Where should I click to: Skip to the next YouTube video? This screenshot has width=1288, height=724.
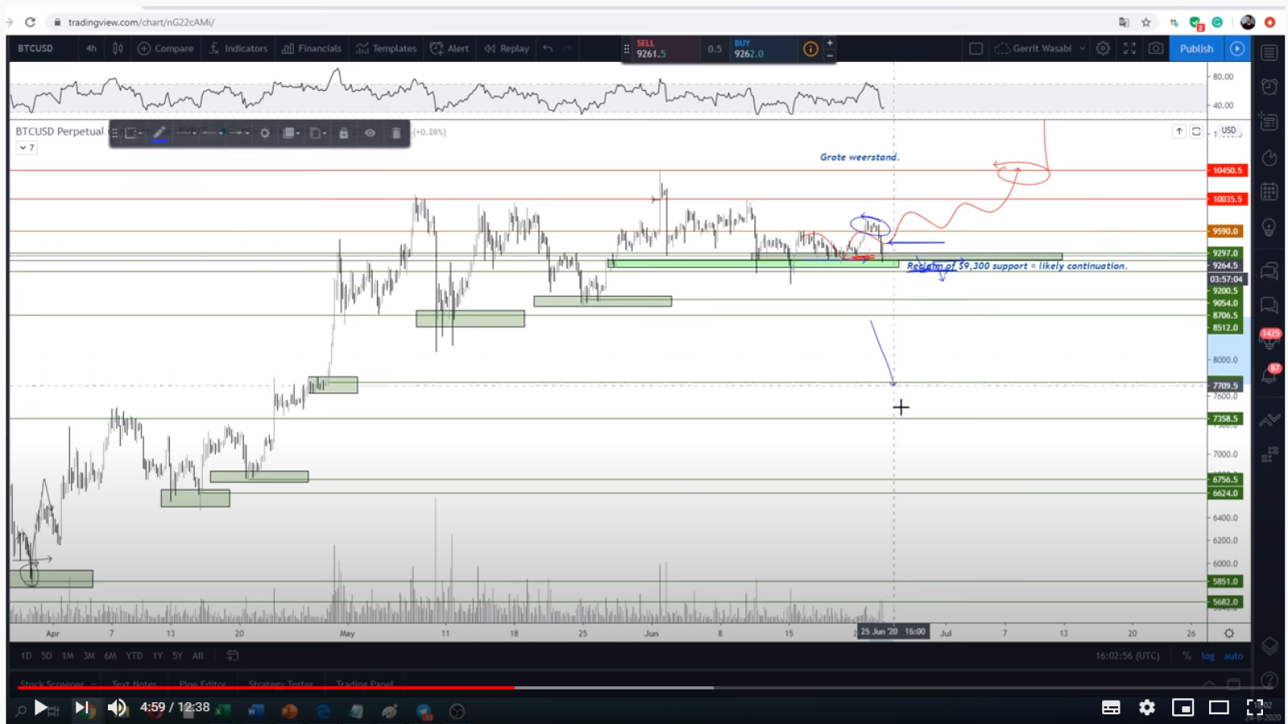[81, 708]
